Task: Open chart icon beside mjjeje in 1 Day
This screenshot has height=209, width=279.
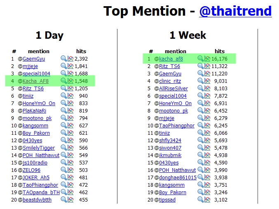Action: point(70,66)
